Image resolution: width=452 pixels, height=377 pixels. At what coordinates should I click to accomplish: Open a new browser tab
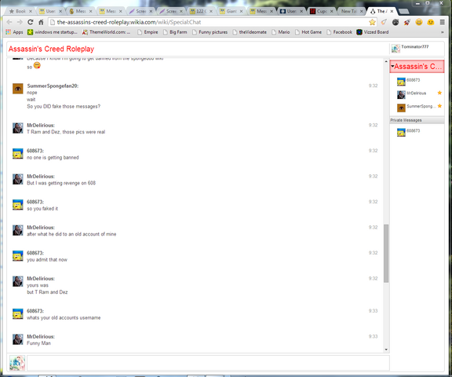click(x=403, y=11)
